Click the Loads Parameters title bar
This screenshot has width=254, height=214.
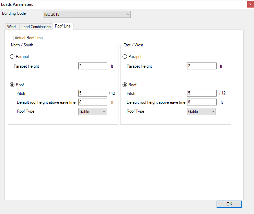[103, 4]
